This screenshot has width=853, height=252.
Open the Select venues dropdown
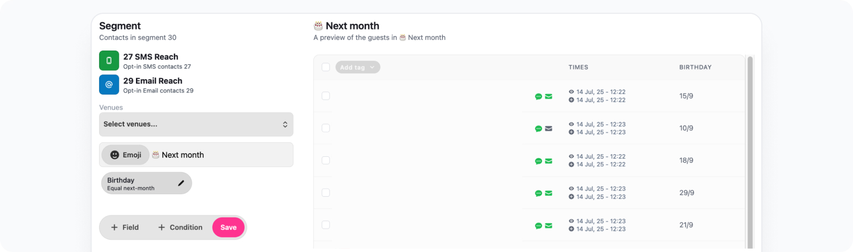pyautogui.click(x=196, y=124)
